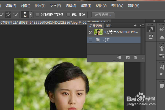Open the Notes panel icon
Image resolution: width=165 pixels, height=110 pixels.
point(162,86)
